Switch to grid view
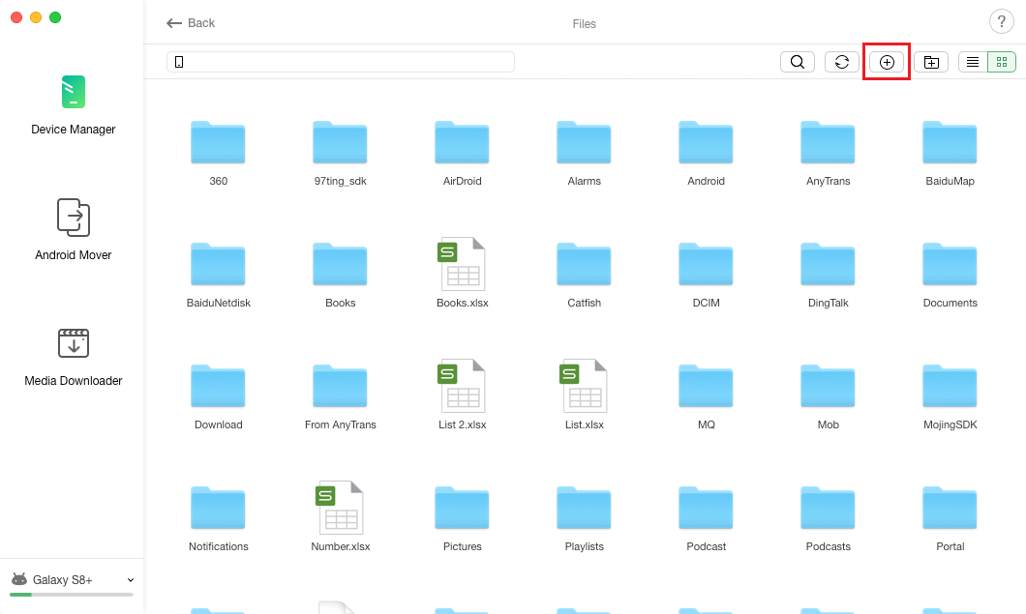 1001,62
